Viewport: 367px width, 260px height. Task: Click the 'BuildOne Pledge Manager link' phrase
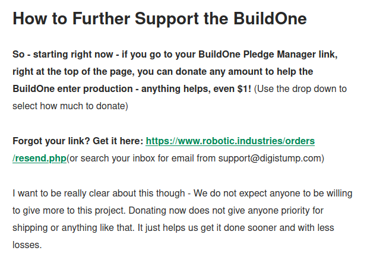click(x=268, y=54)
